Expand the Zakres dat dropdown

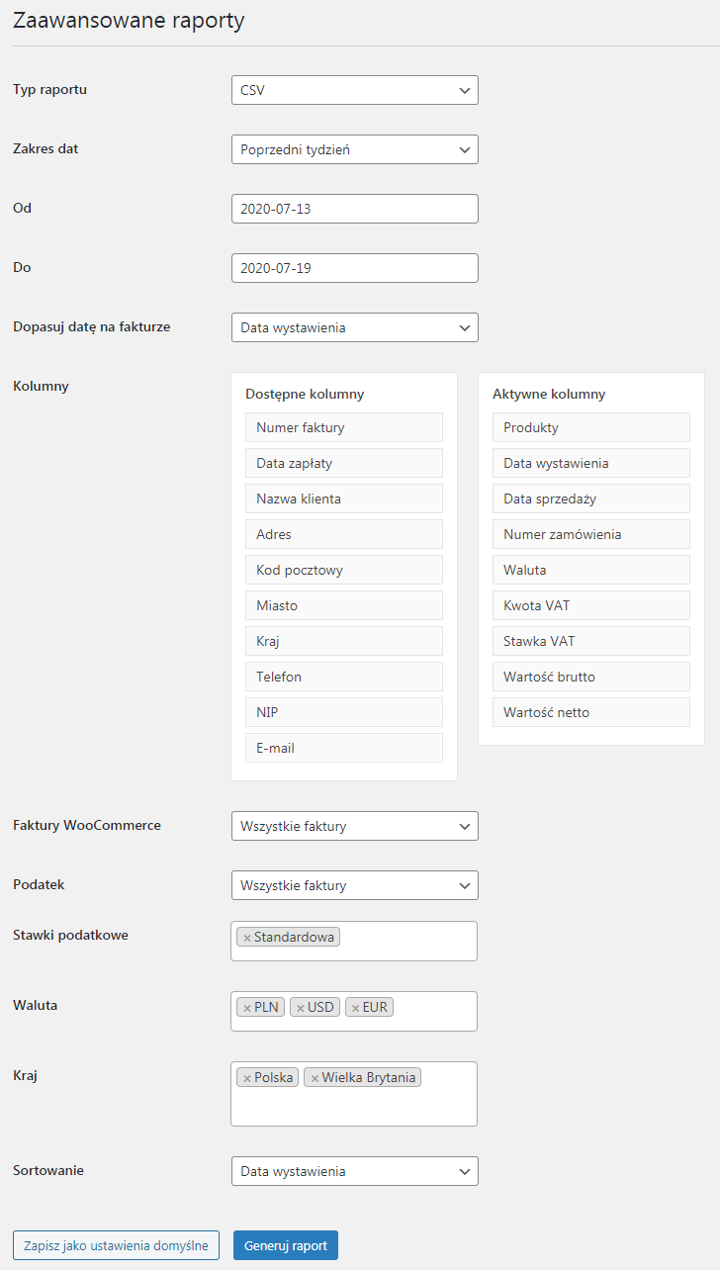coord(355,149)
